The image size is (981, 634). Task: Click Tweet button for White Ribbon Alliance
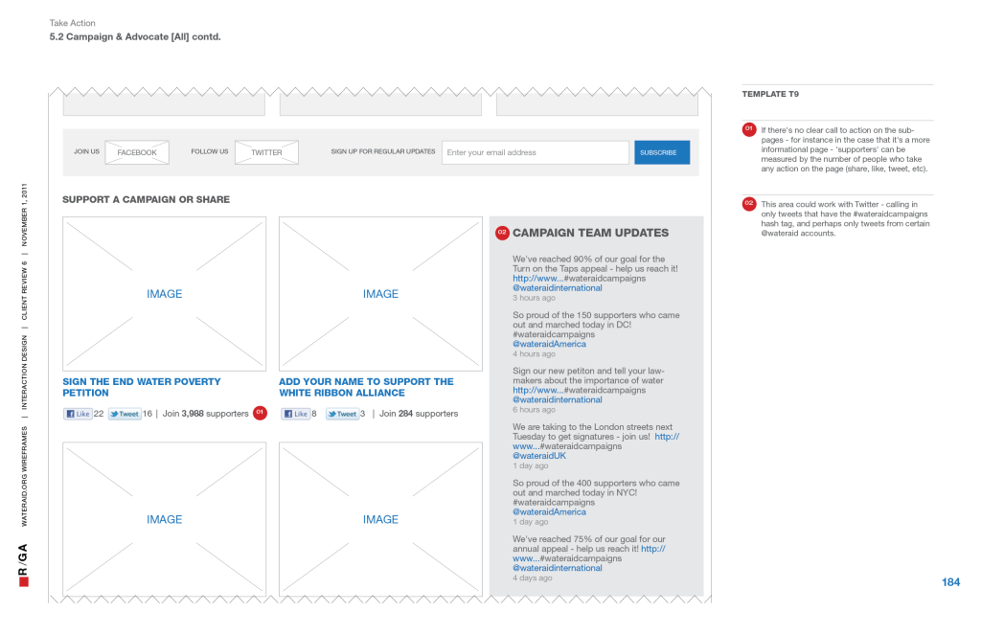click(342, 414)
